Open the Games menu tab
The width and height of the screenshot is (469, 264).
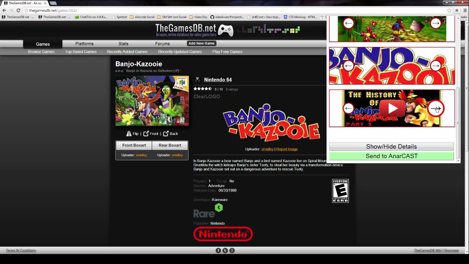point(43,44)
